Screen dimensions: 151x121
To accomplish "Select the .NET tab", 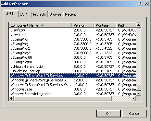I will click(11, 14).
